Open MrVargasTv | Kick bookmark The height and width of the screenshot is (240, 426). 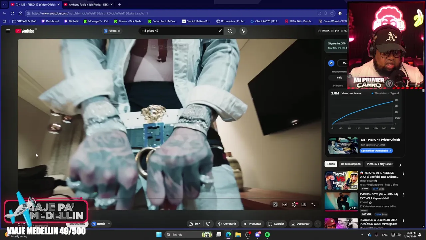pyautogui.click(x=96, y=21)
